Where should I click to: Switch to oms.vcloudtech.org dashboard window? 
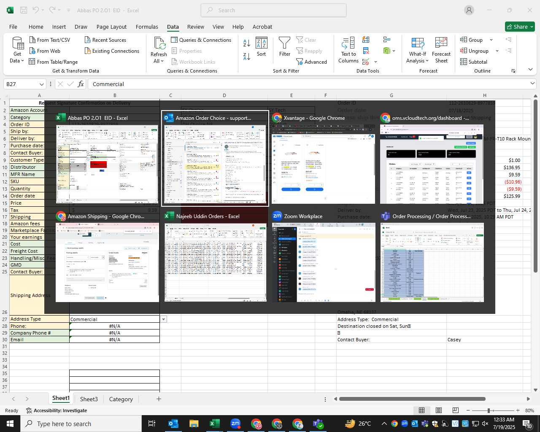(432, 158)
